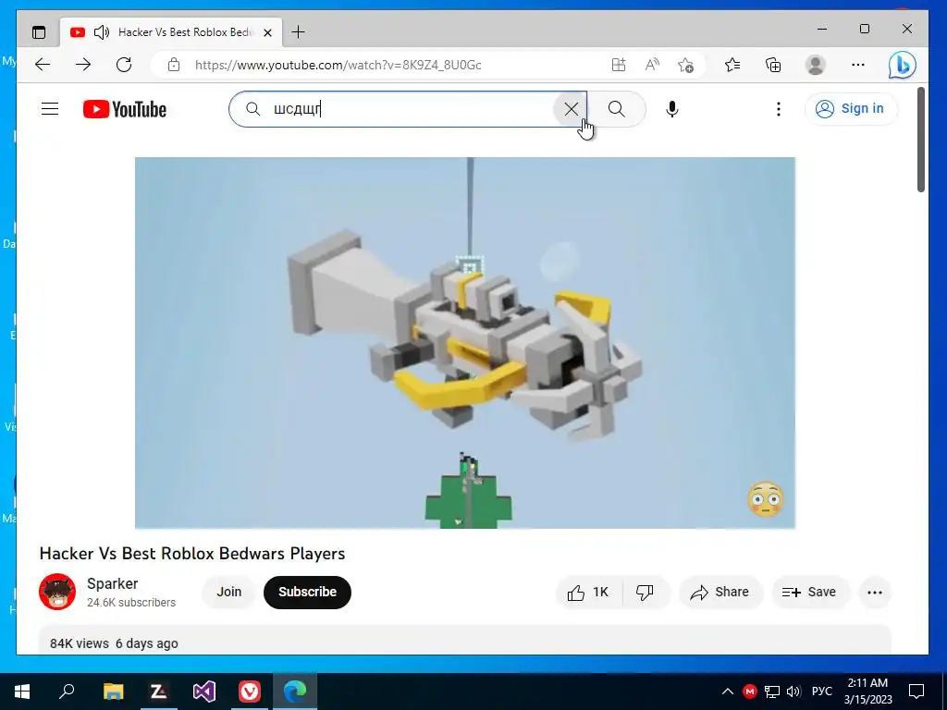The height and width of the screenshot is (710, 947).
Task: Sign in to YouTube
Action: (851, 109)
